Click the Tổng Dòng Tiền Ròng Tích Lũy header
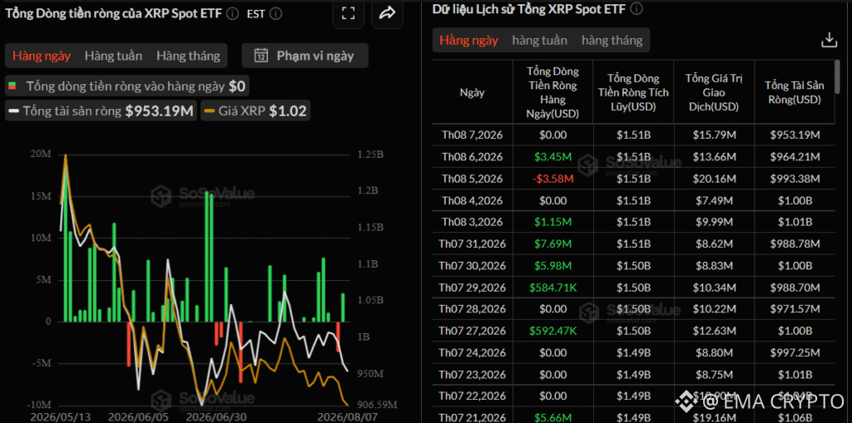 pos(633,92)
